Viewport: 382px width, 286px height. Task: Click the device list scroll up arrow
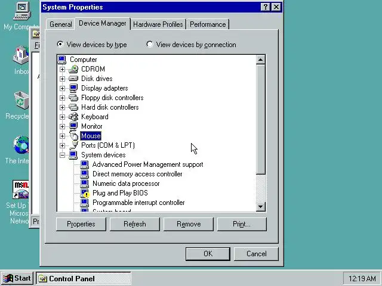click(261, 60)
